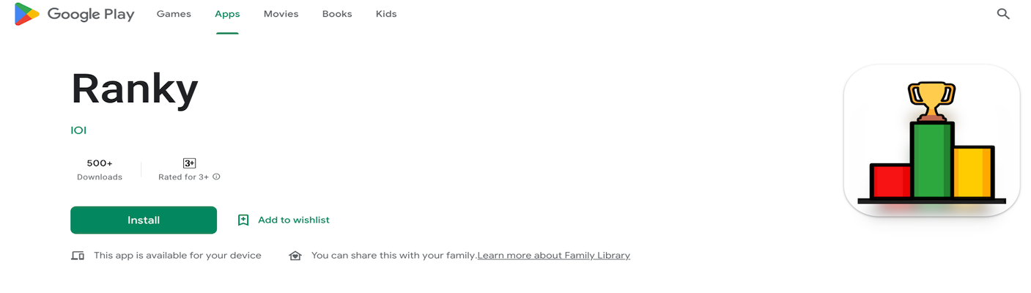Click the bookmark icon for wishlist
The width and height of the screenshot is (1031, 293).
coord(243,220)
